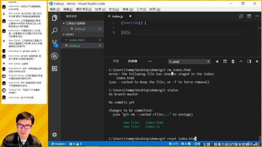This screenshot has width=262, height=147.
Task: Open the 編輯(E) menu
Action: [68, 9]
